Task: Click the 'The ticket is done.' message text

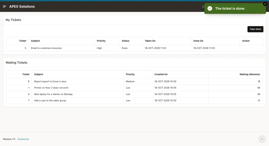Action: [x=230, y=8]
